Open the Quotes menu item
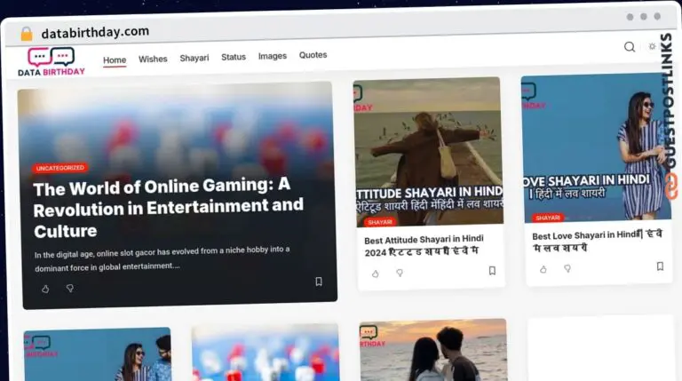The height and width of the screenshot is (381, 682). [313, 55]
